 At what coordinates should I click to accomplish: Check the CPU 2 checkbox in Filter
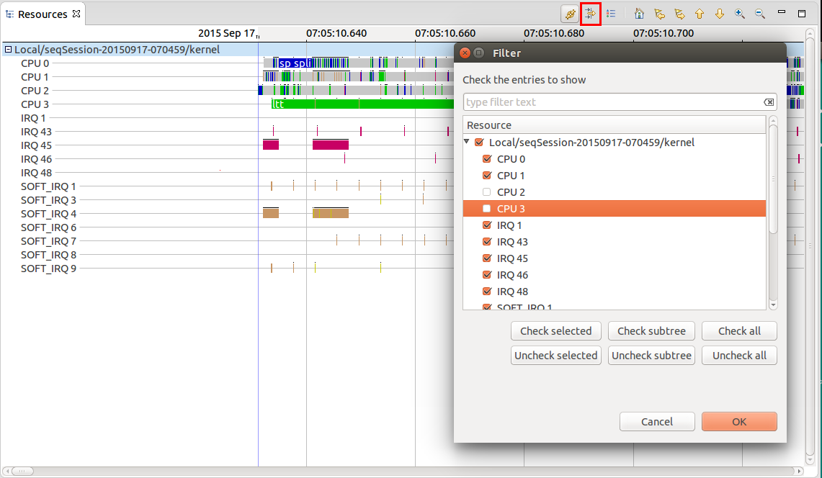[x=486, y=192]
